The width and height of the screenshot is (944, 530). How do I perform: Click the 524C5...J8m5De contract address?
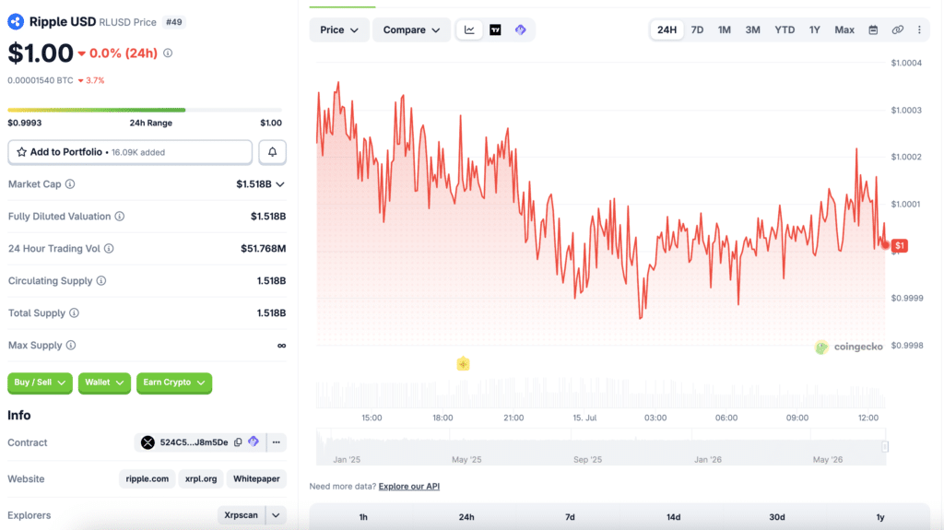pos(194,442)
